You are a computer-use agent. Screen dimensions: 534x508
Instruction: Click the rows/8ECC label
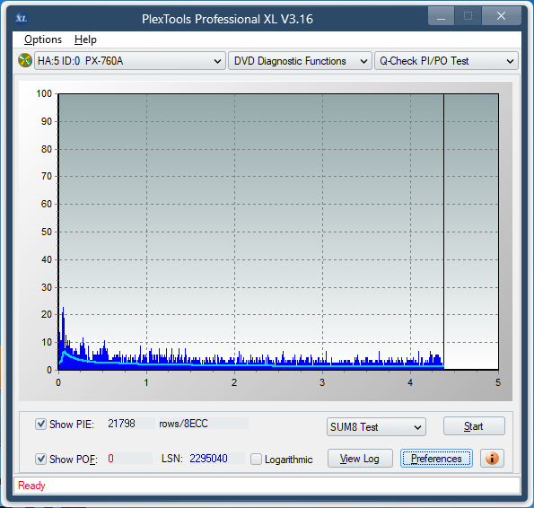(x=184, y=424)
